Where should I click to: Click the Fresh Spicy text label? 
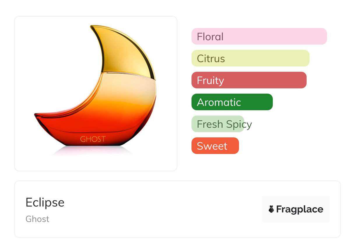coord(224,124)
